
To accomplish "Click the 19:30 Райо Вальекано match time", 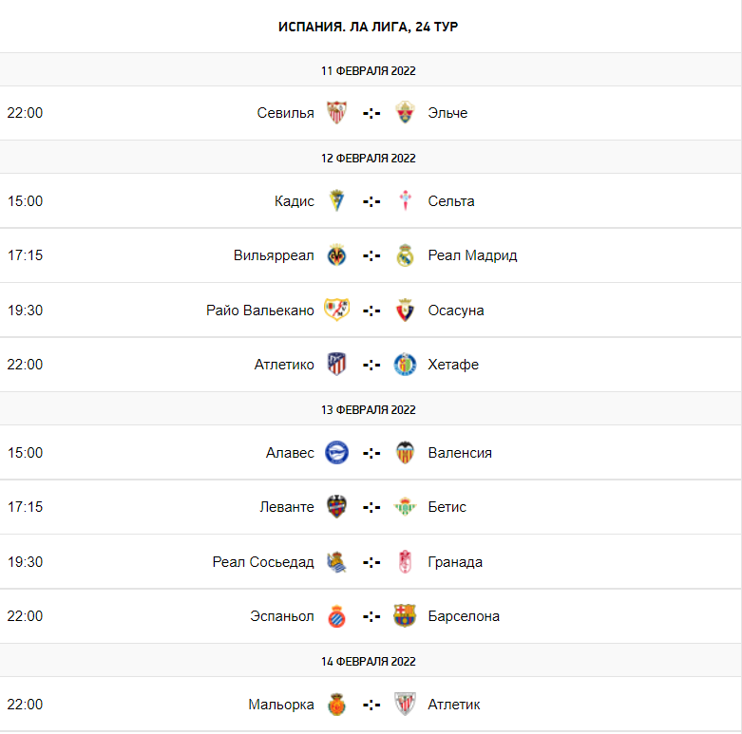I will pos(25,311).
